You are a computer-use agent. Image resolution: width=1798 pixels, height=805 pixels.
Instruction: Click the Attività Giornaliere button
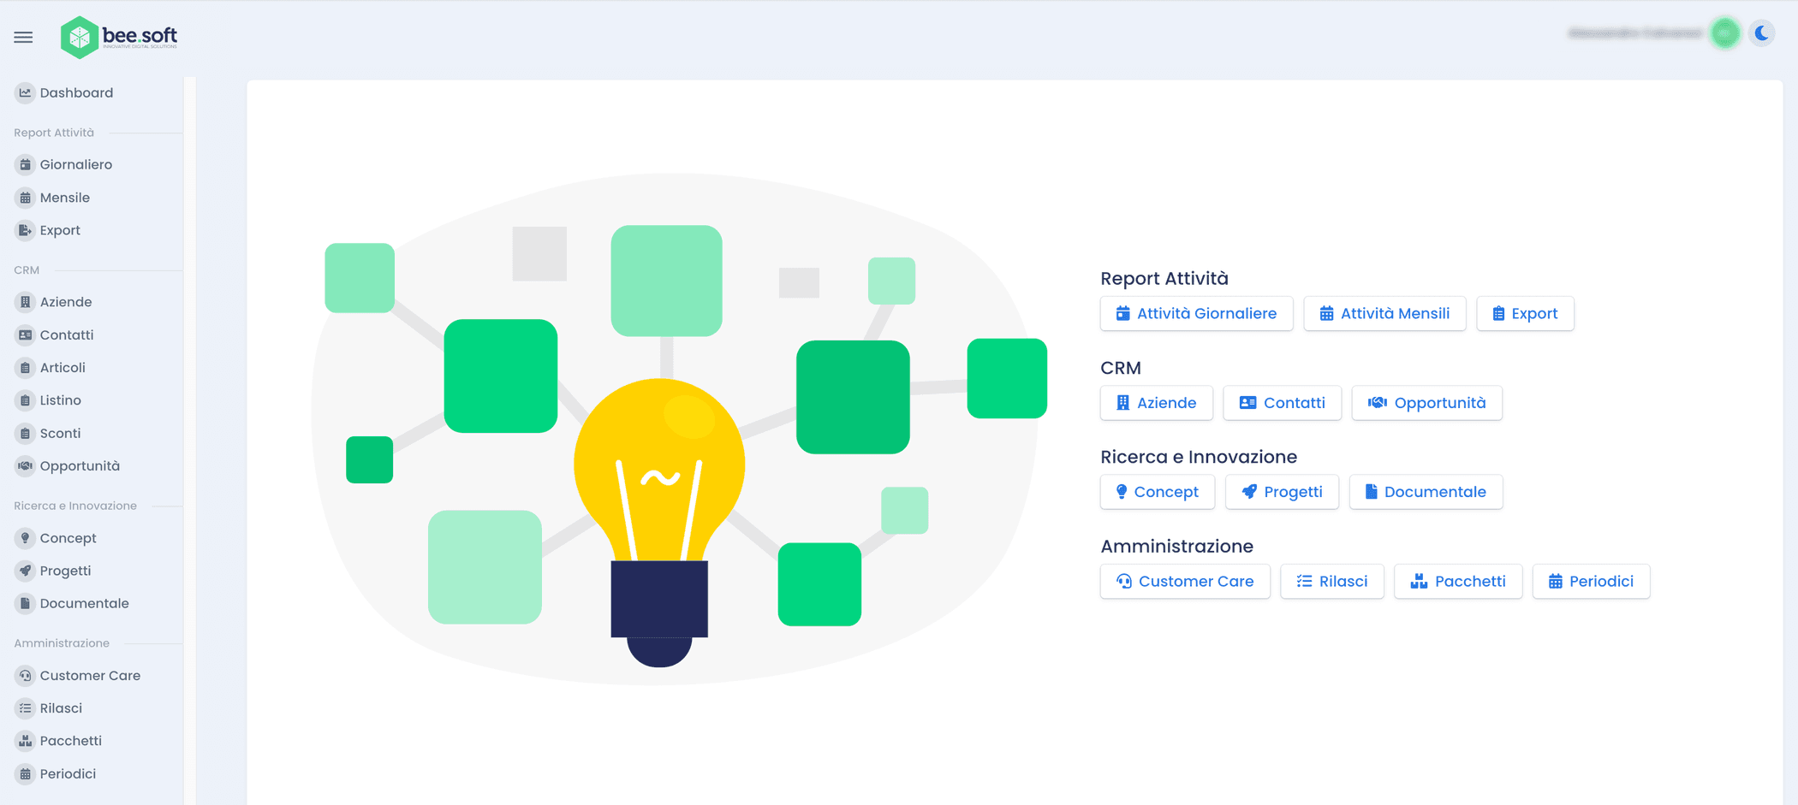click(1196, 313)
